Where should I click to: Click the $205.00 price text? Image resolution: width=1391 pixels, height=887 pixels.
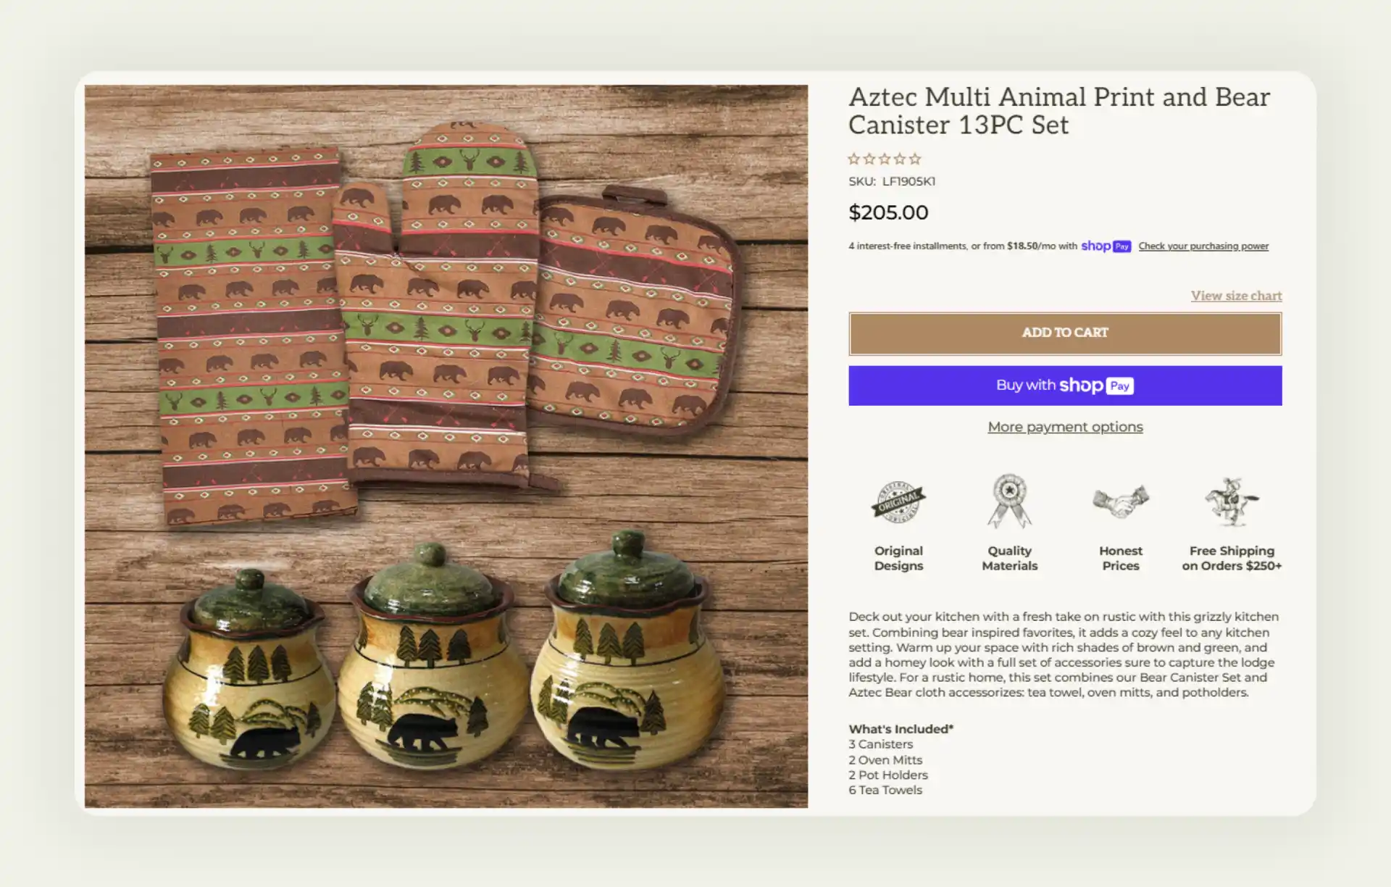tap(888, 212)
